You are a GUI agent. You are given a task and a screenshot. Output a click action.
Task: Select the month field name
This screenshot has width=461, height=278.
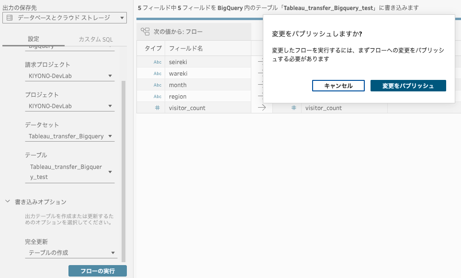pos(178,85)
